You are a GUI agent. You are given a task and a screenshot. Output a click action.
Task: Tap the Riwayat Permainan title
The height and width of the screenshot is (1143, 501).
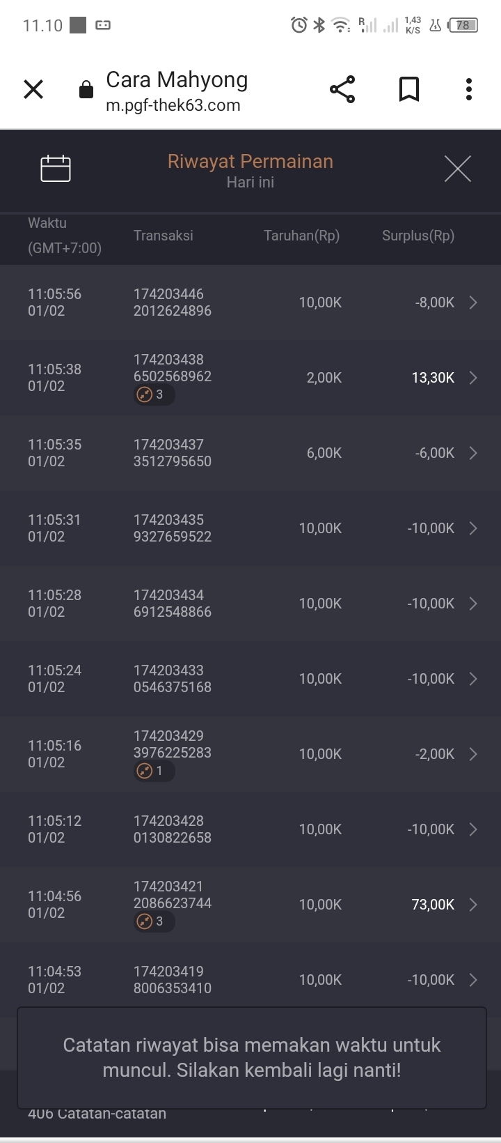click(x=250, y=162)
